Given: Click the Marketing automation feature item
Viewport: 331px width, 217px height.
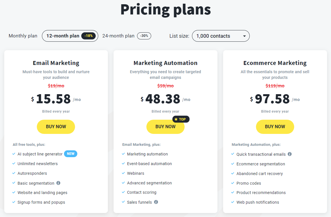Looking at the screenshot, I should tap(147, 154).
